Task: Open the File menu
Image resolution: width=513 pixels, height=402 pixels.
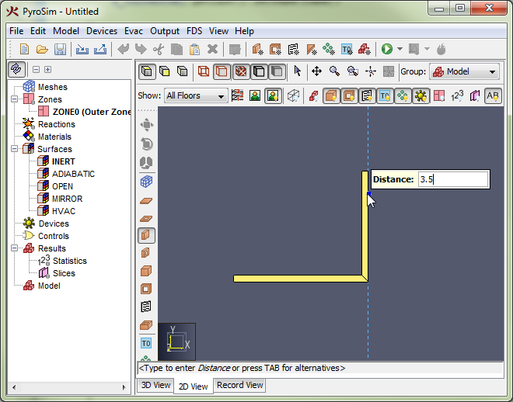Action: (16, 31)
